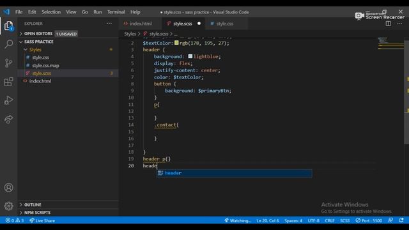Open the Run and Debug view icon
The width and height of the screenshot is (409, 230).
tap(8, 100)
